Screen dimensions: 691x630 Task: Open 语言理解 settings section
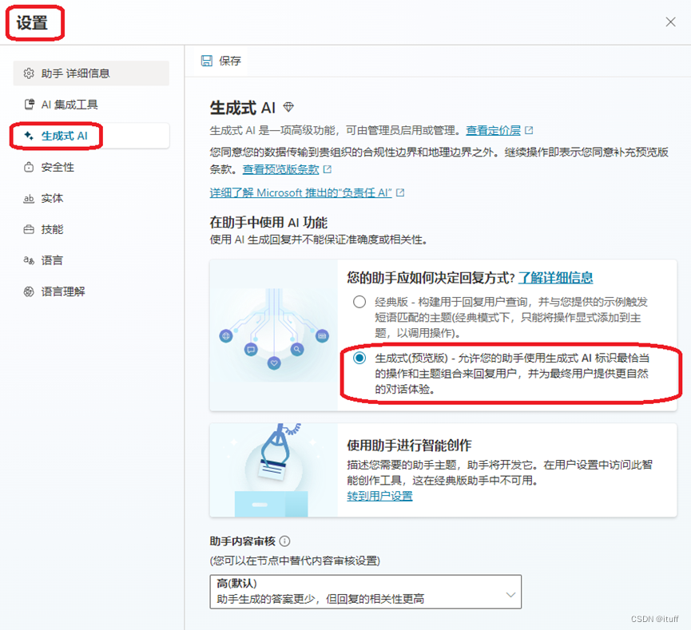coord(91,291)
